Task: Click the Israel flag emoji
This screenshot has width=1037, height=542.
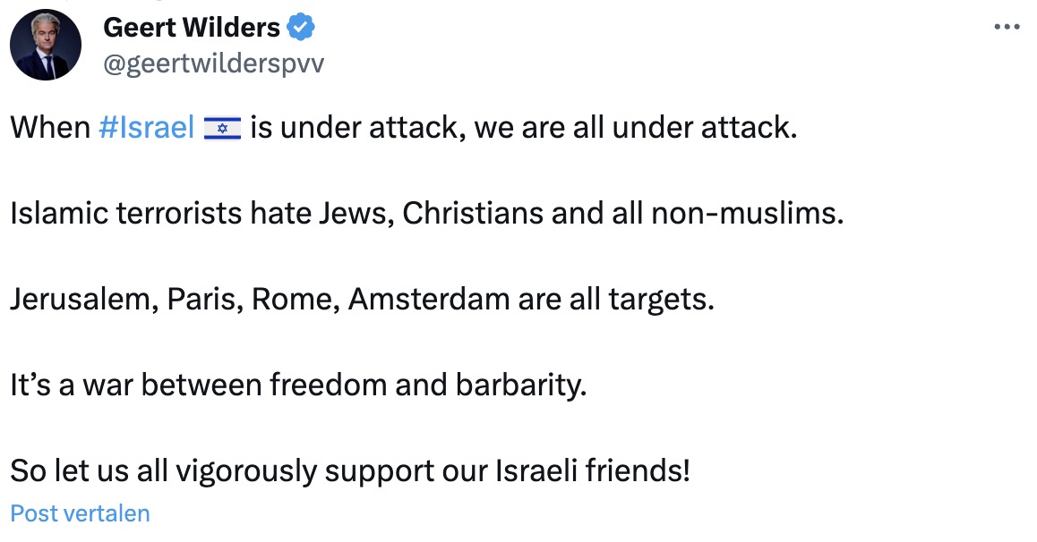Action: point(222,129)
